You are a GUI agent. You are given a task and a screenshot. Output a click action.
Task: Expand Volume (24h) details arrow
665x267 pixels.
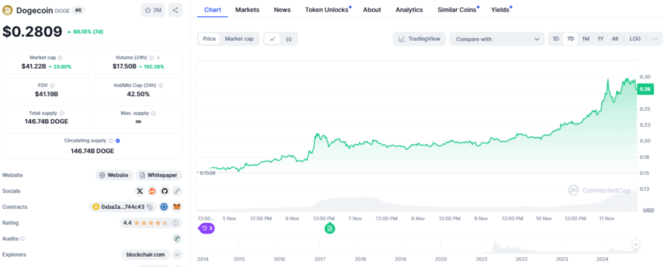(x=158, y=58)
